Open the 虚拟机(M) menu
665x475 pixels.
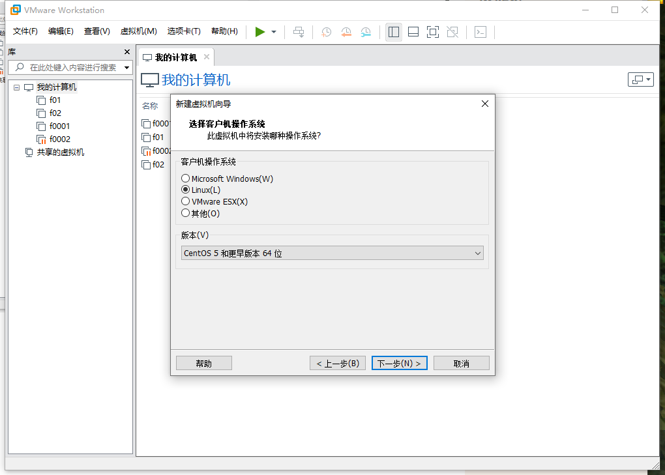coord(138,31)
